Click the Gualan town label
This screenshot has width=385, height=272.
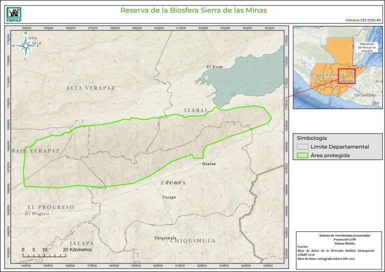point(210,163)
